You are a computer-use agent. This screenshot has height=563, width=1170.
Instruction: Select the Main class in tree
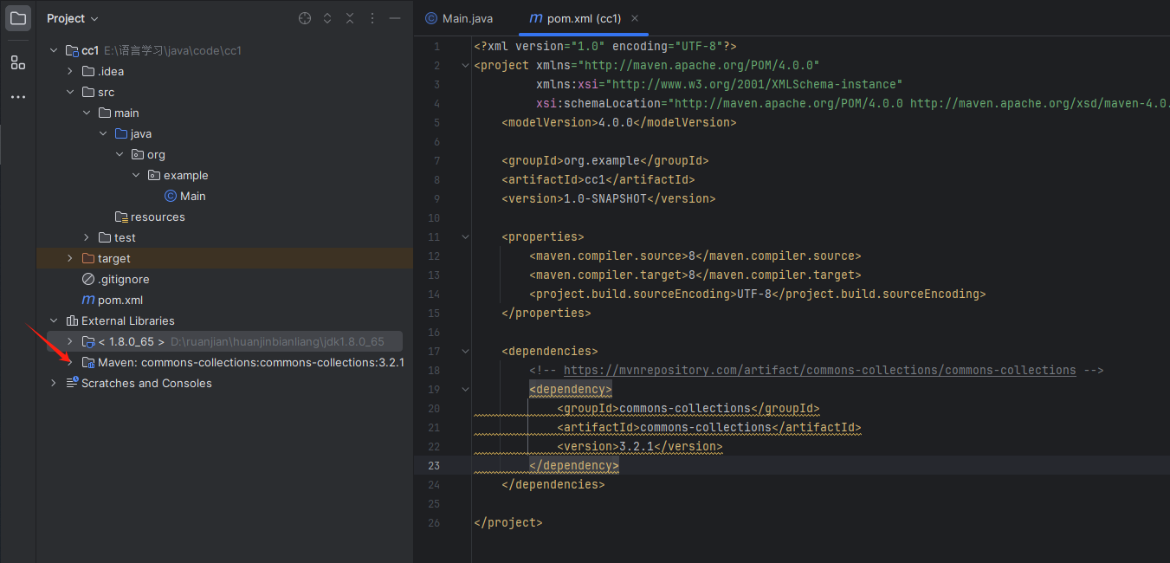(x=192, y=196)
